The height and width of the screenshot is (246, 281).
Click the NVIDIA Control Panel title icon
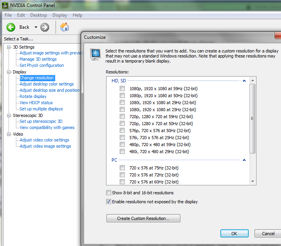tap(5, 5)
